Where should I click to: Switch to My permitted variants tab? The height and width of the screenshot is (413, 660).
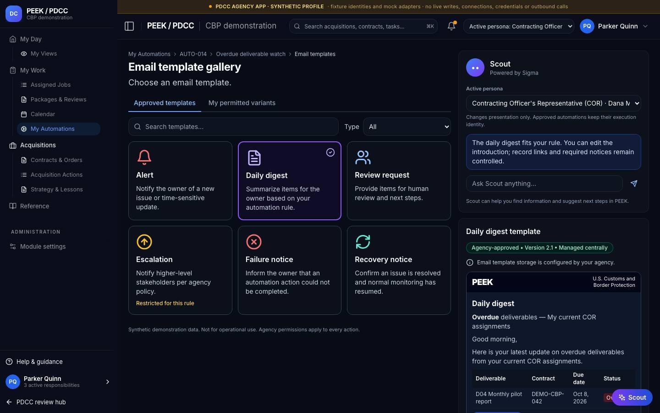pos(242,103)
